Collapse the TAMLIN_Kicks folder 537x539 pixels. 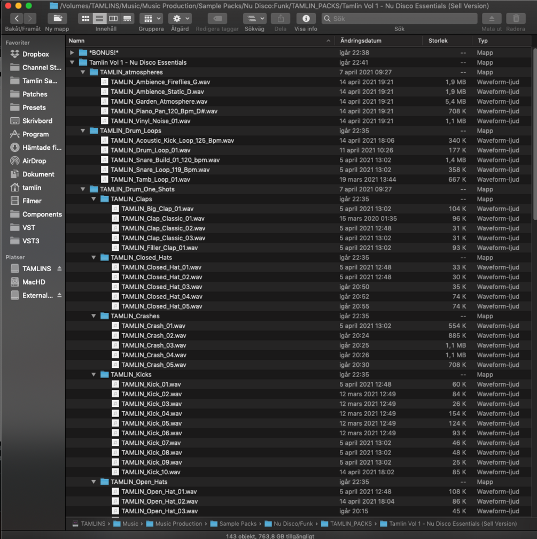click(94, 374)
